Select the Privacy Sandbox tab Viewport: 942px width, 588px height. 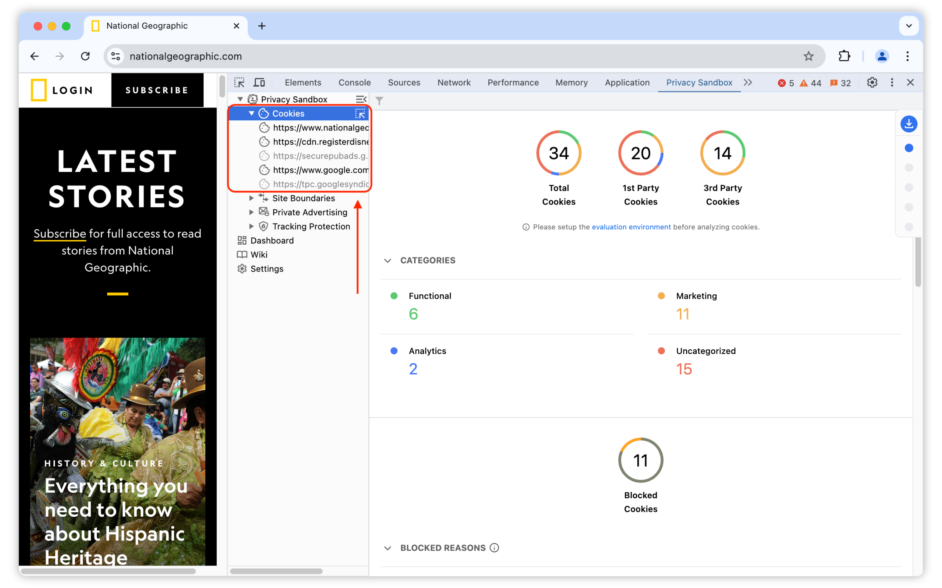(699, 83)
